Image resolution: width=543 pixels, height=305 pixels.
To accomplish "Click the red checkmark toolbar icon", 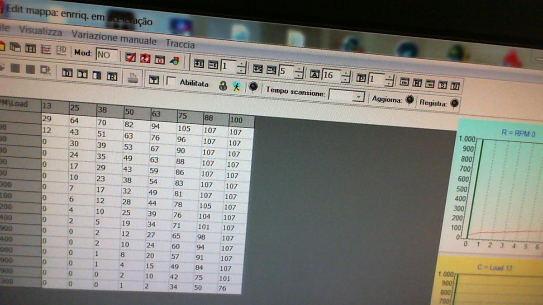I will point(131,57).
